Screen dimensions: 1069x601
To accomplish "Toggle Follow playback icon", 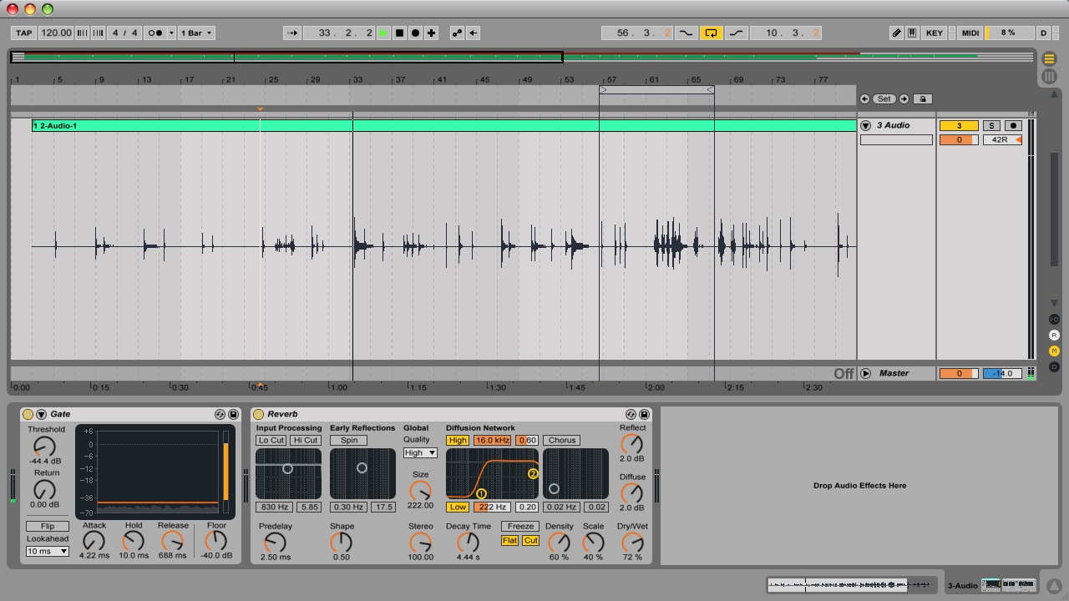I will click(291, 33).
